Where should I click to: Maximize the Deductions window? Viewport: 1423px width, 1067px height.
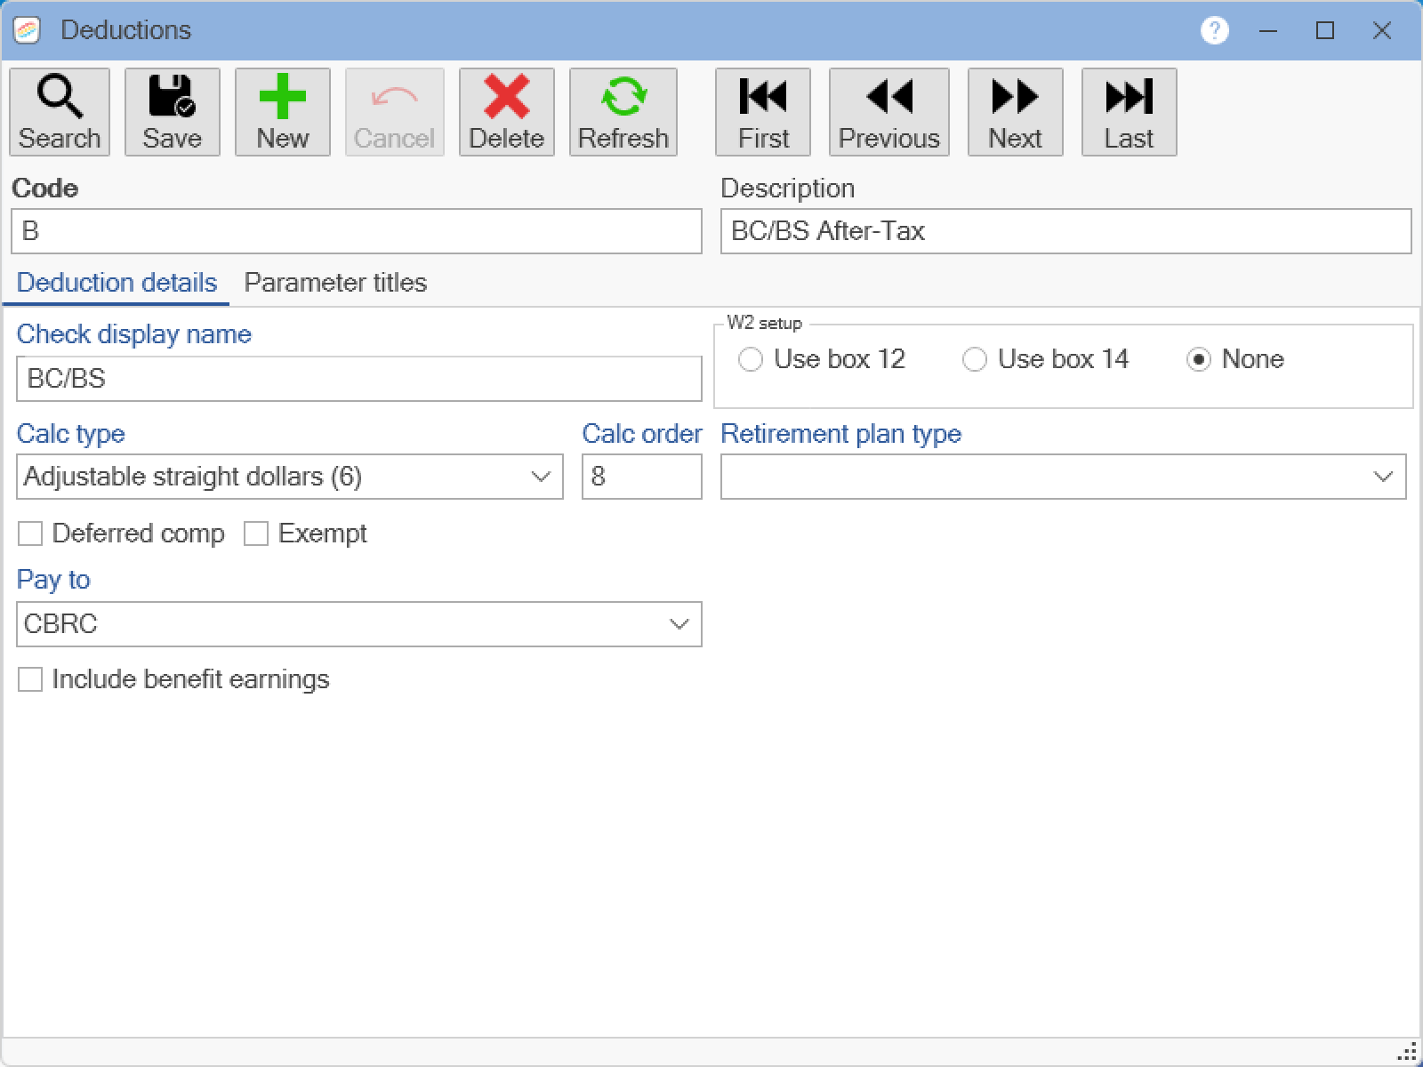pos(1325,30)
